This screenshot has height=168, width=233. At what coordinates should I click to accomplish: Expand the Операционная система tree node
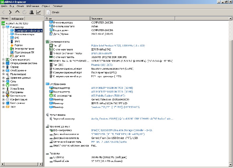tap(3, 63)
